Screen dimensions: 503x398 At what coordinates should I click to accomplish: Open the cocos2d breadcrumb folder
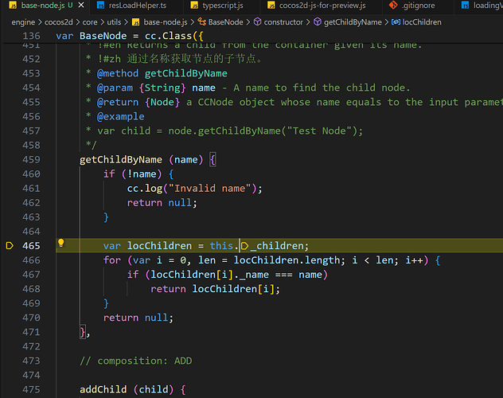59,22
